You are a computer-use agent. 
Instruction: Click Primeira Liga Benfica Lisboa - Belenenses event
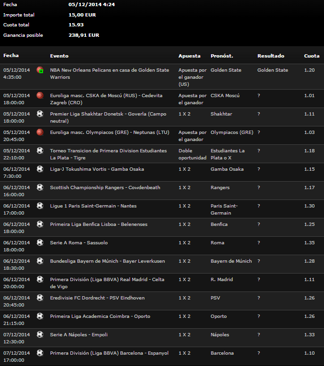pos(99,225)
